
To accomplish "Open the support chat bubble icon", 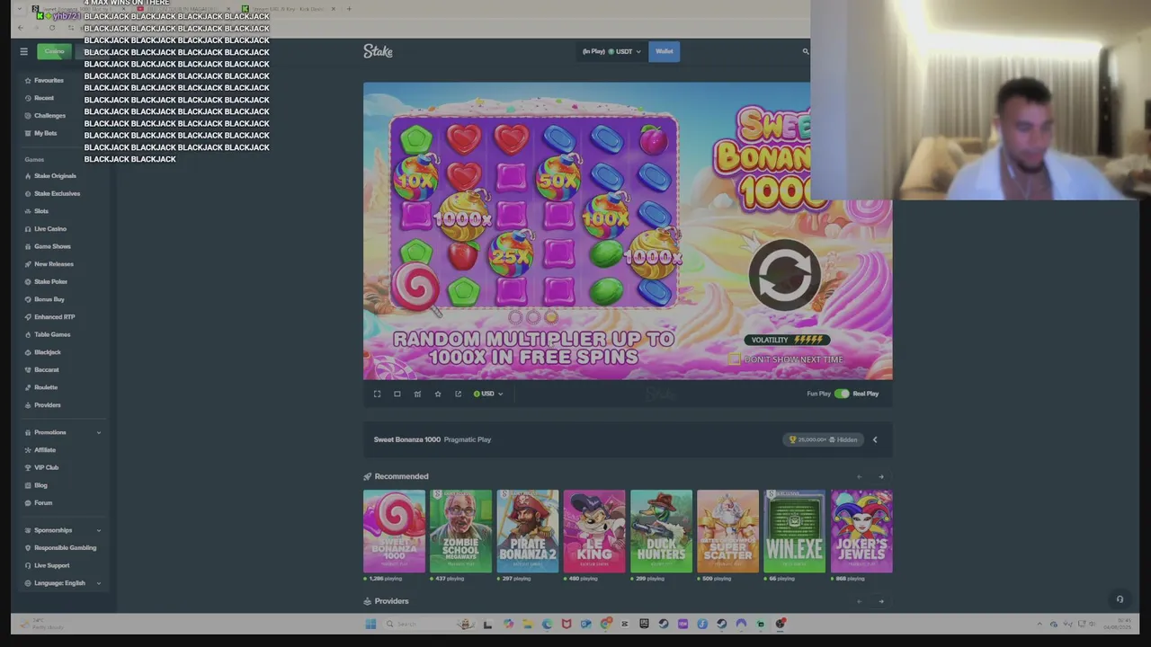I will [x=1120, y=599].
